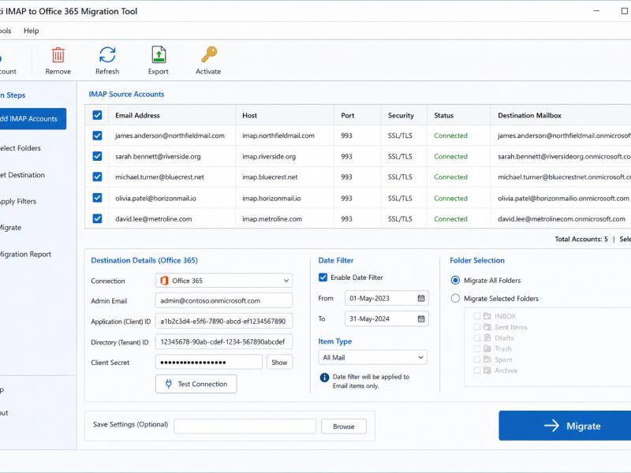This screenshot has width=631, height=473.
Task: Go to Select Folders step
Action: (x=21, y=148)
